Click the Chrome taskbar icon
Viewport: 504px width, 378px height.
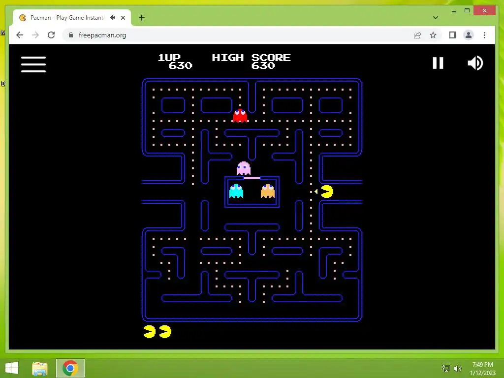tap(70, 368)
